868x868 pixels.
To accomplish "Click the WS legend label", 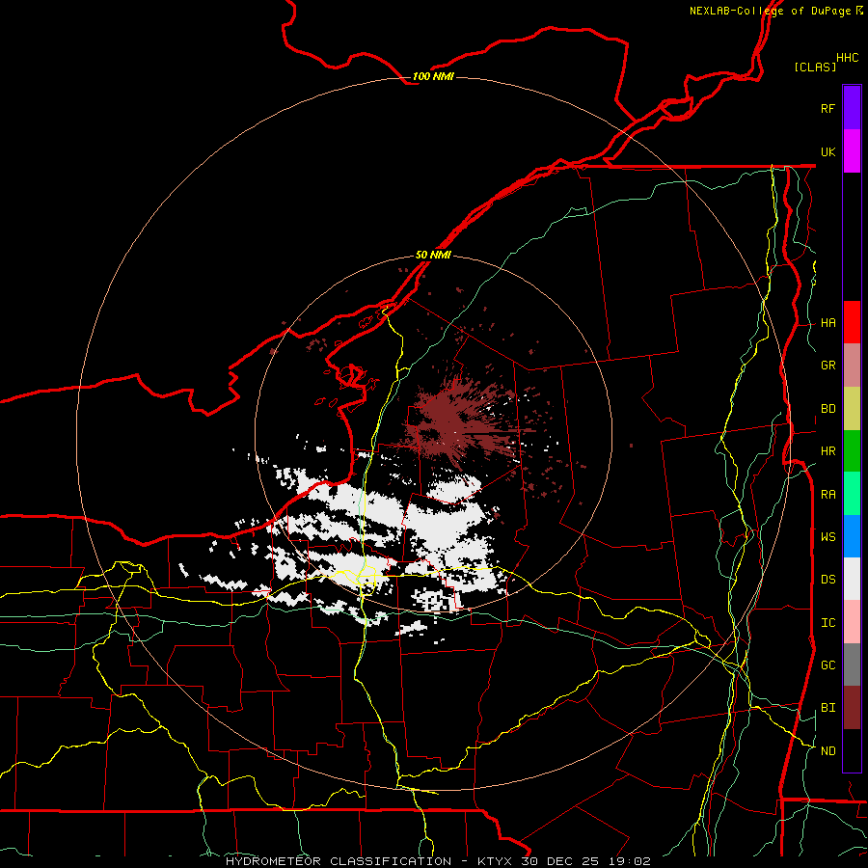I will [x=827, y=536].
